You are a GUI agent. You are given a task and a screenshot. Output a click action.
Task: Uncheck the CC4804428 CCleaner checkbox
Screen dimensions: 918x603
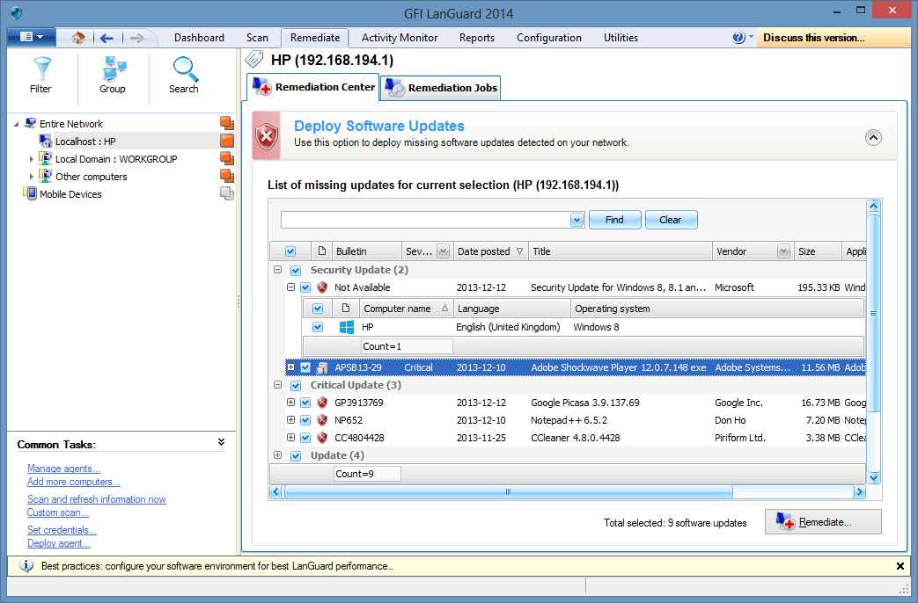305,438
